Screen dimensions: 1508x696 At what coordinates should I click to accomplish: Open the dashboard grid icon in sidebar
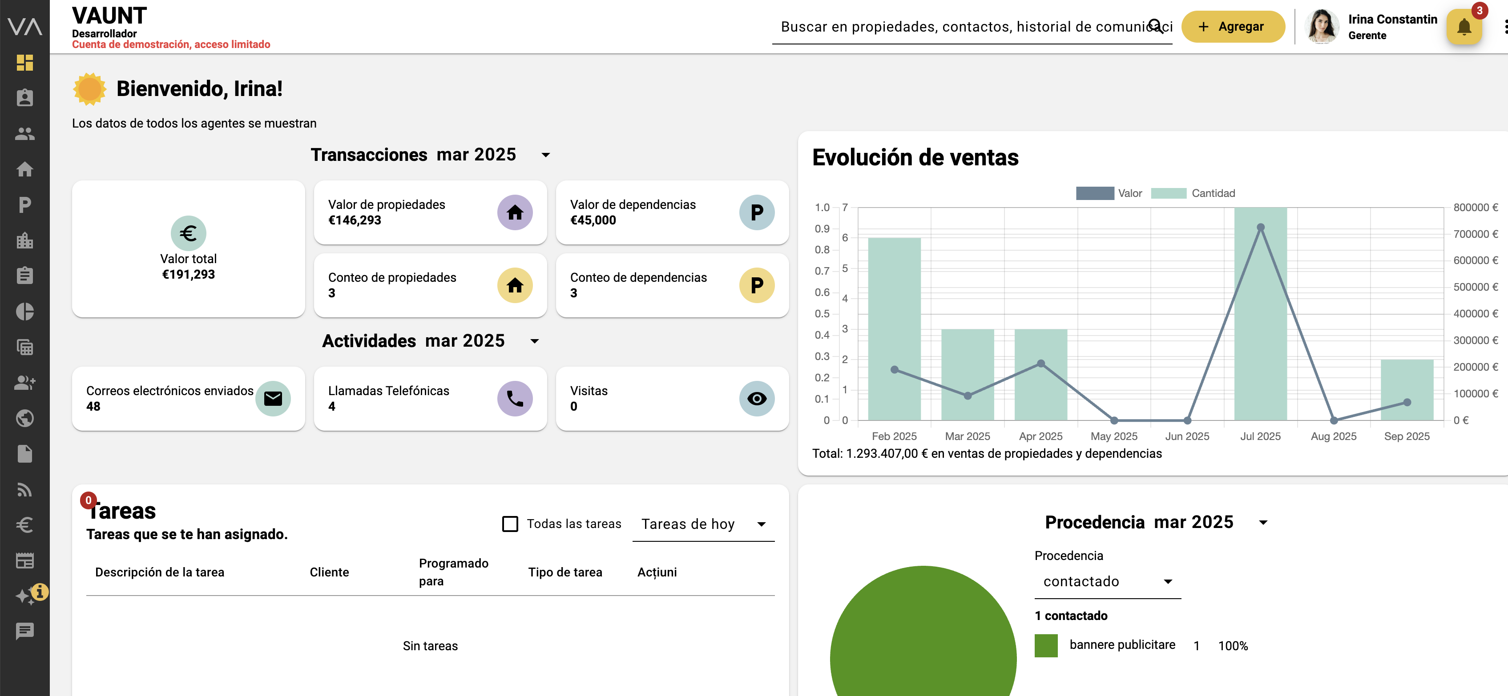coord(24,63)
